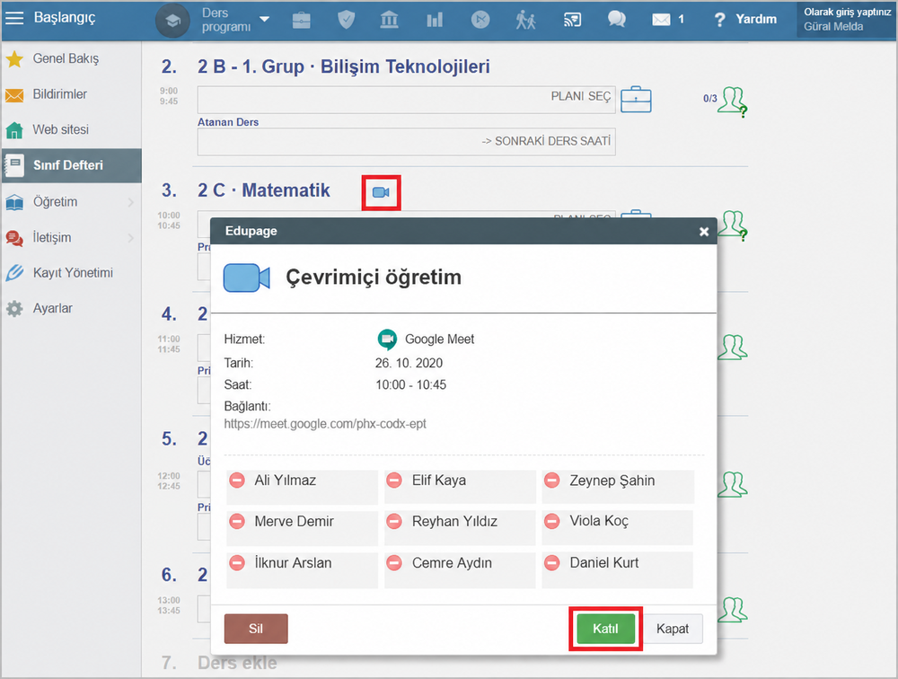898x679 pixels.
Task: Toggle the red minus next to Ali Yılmaz
Action: tap(237, 481)
